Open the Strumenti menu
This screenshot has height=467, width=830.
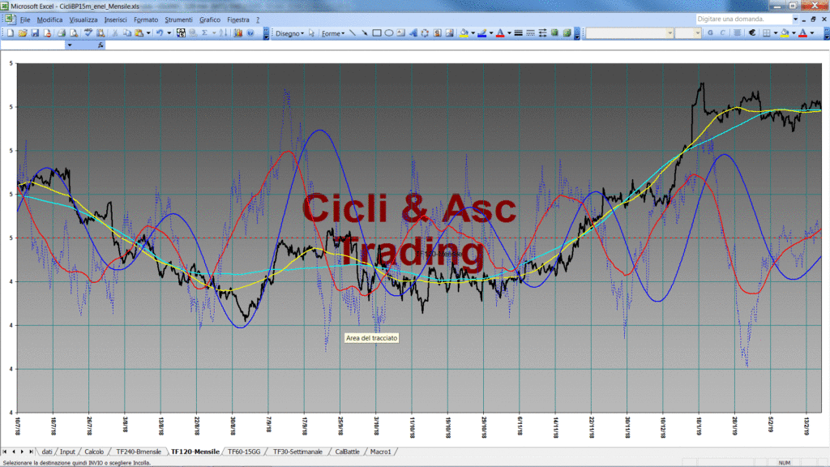tap(178, 19)
